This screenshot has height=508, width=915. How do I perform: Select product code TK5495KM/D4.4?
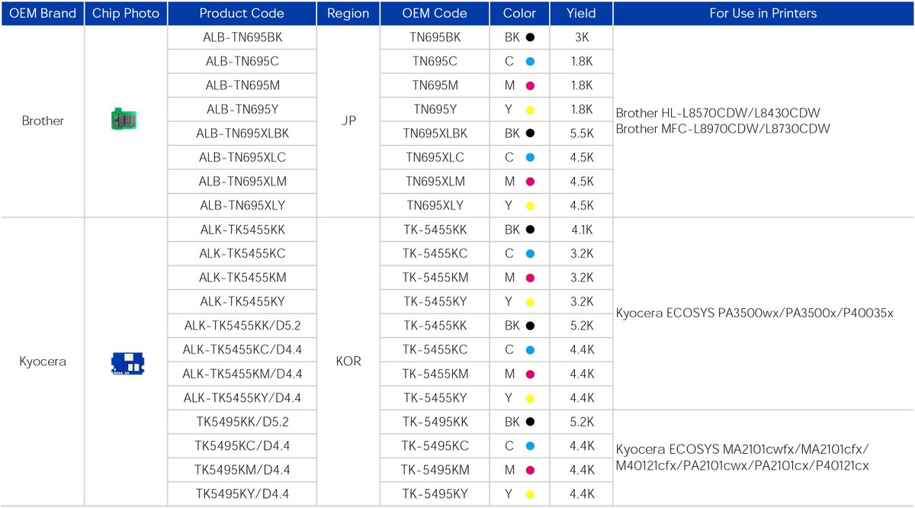coord(242,470)
